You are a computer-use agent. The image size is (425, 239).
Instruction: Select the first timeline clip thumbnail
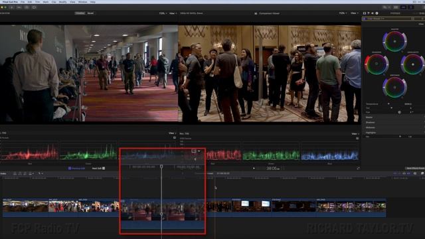pos(25,208)
